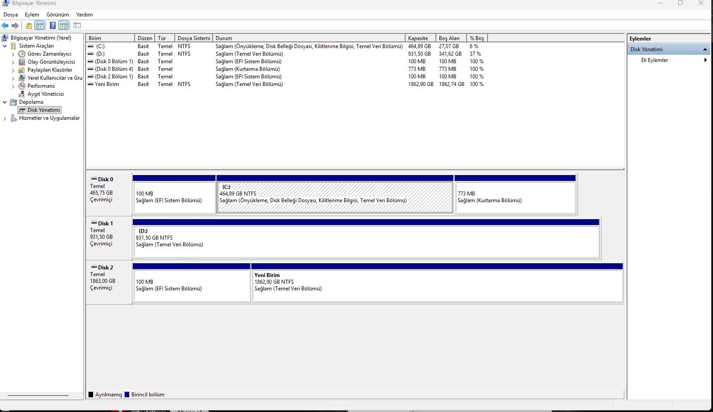Select the (Disk 0 Bölüm 4) volume row
This screenshot has height=412, width=713.
(x=286, y=69)
